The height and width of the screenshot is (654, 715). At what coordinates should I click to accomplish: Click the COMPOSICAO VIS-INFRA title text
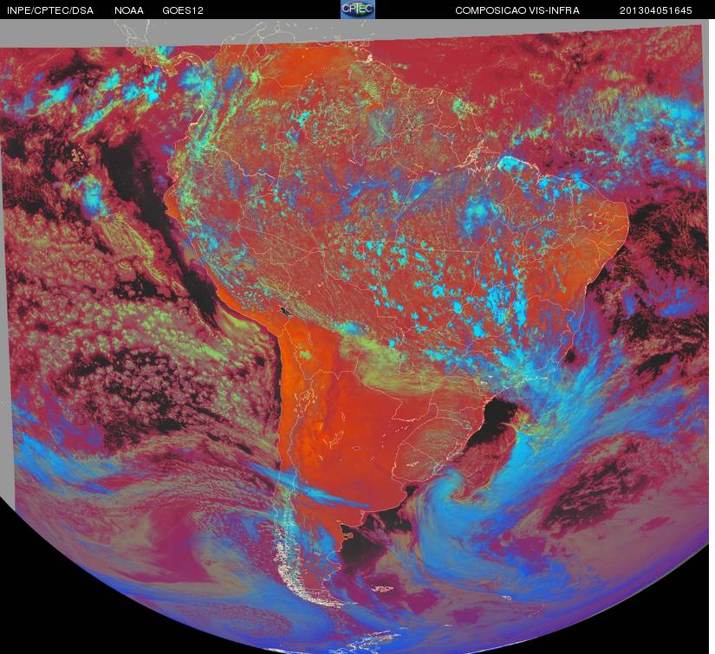pyautogui.click(x=517, y=10)
